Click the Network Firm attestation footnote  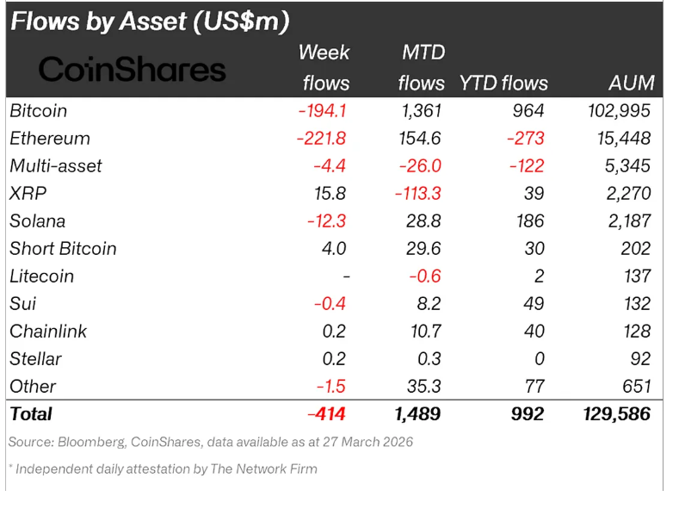point(164,469)
